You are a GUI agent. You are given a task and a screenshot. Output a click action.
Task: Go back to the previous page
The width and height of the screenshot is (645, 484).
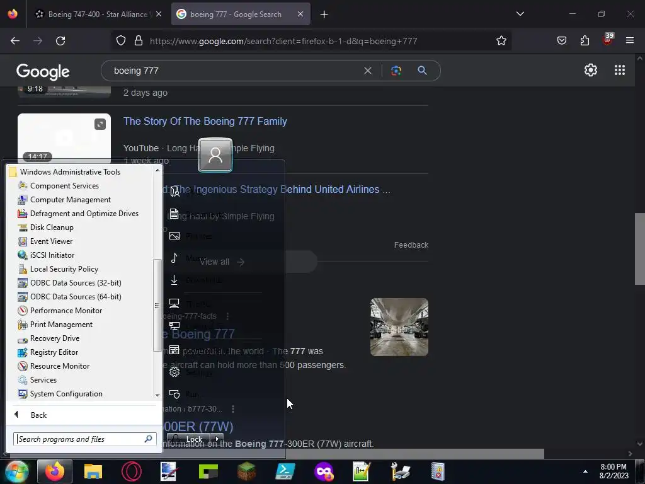[15, 41]
